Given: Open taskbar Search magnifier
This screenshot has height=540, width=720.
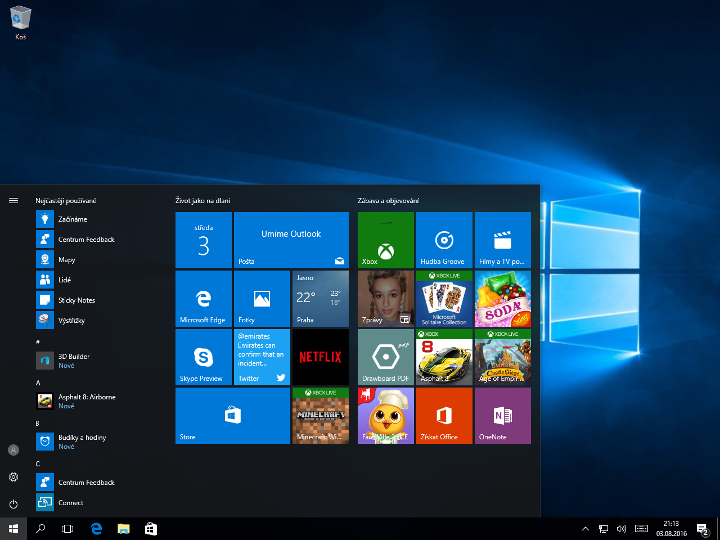Looking at the screenshot, I should point(40,529).
